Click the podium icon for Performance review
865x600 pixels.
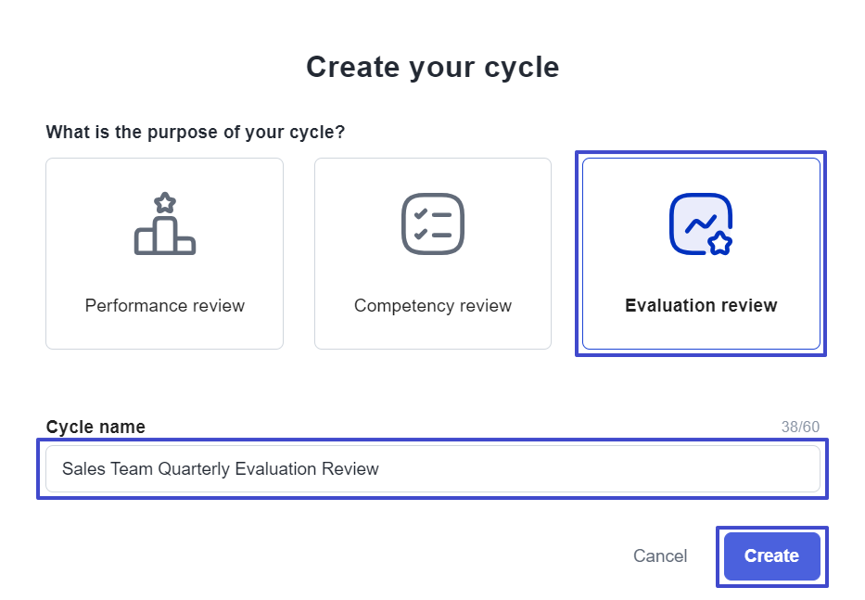tap(165, 223)
